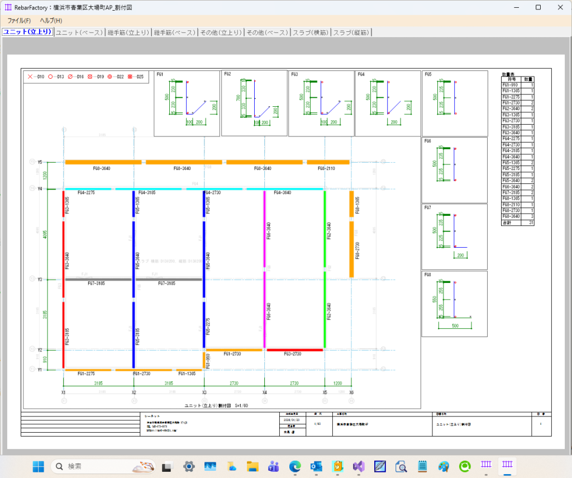Switch to the スラブ(横筋) tab
Viewport: 572px width, 478px height.
point(311,32)
